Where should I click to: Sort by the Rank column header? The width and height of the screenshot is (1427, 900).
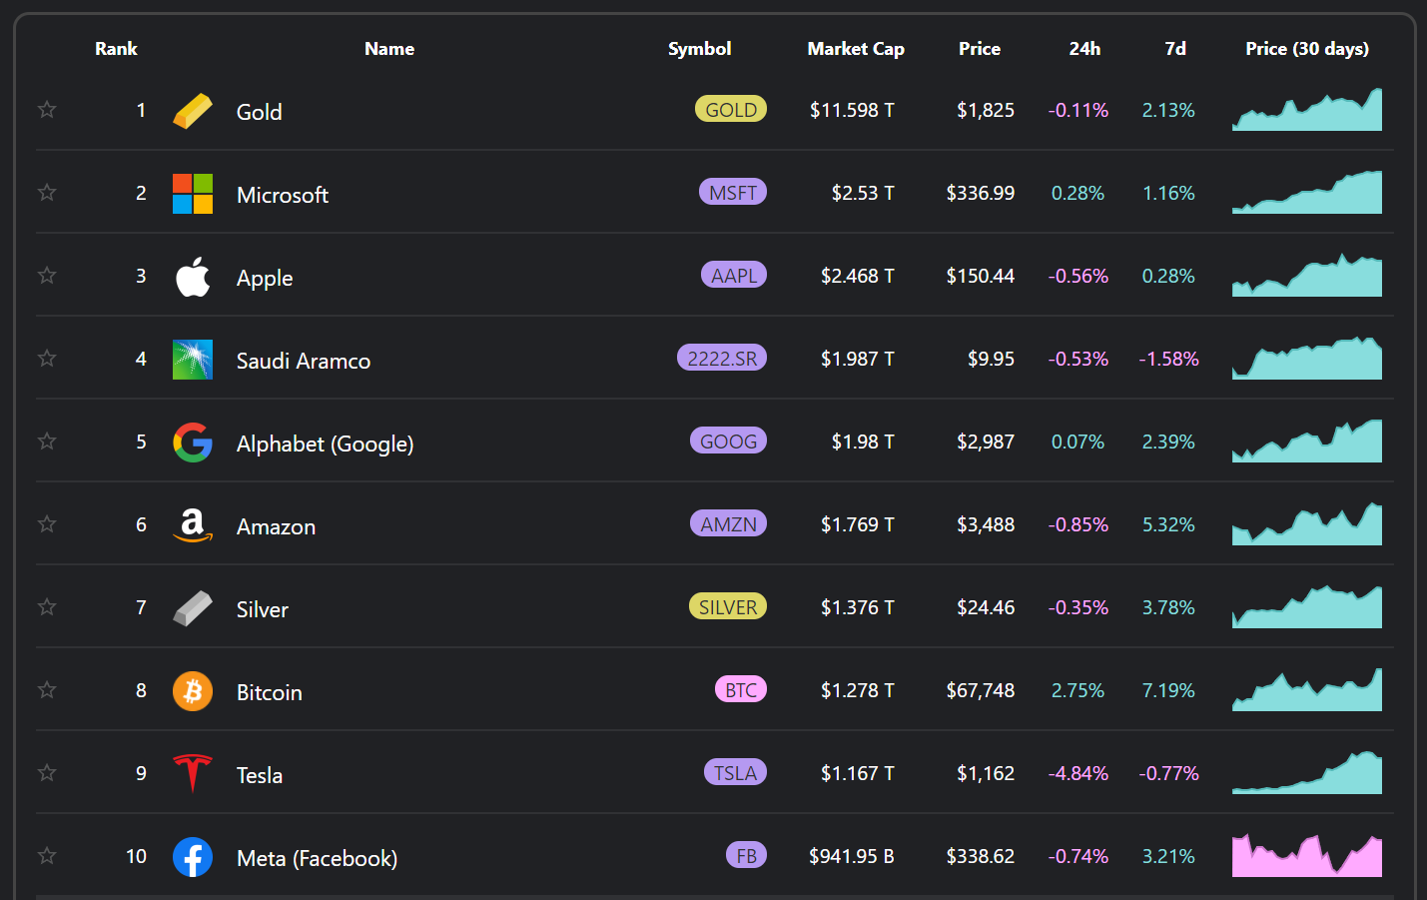tap(116, 49)
